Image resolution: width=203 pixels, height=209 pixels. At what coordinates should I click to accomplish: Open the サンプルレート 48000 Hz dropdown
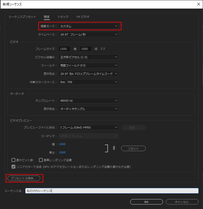[x=88, y=100]
